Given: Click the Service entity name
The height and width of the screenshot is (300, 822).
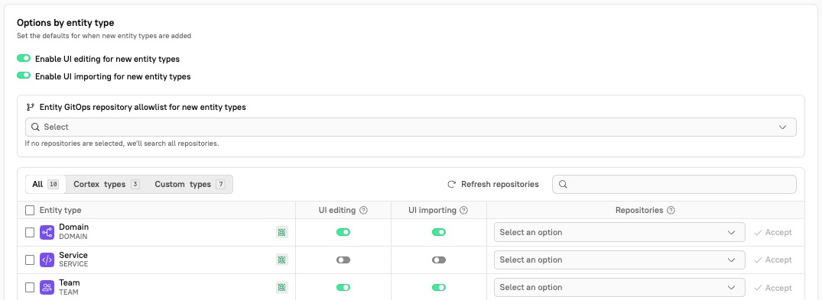Looking at the screenshot, I should [73, 255].
